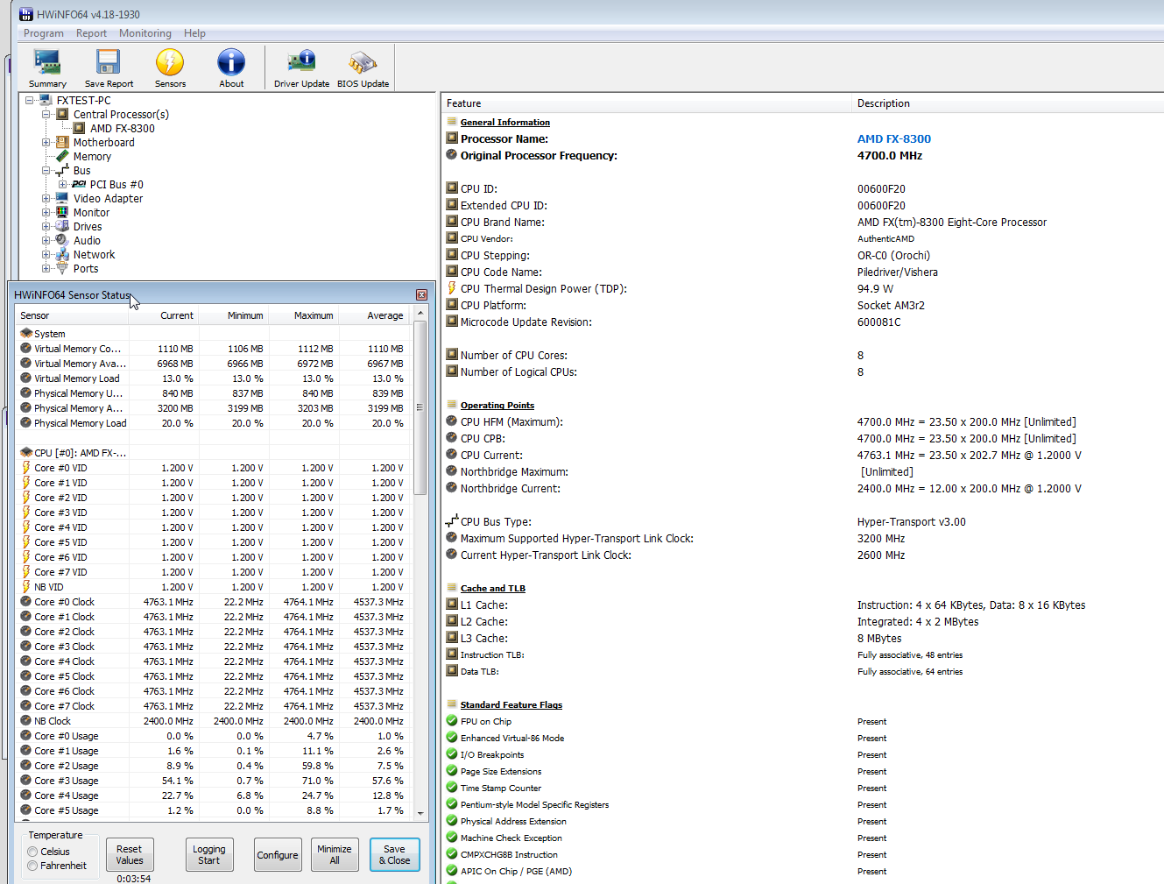1164x884 pixels.
Task: Click the Sensor column header
Action: point(73,315)
